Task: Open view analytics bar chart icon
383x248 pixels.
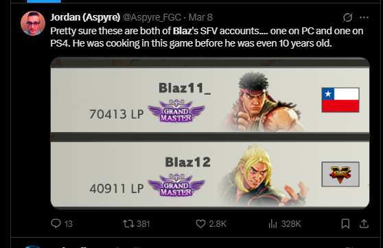Action: (x=272, y=223)
